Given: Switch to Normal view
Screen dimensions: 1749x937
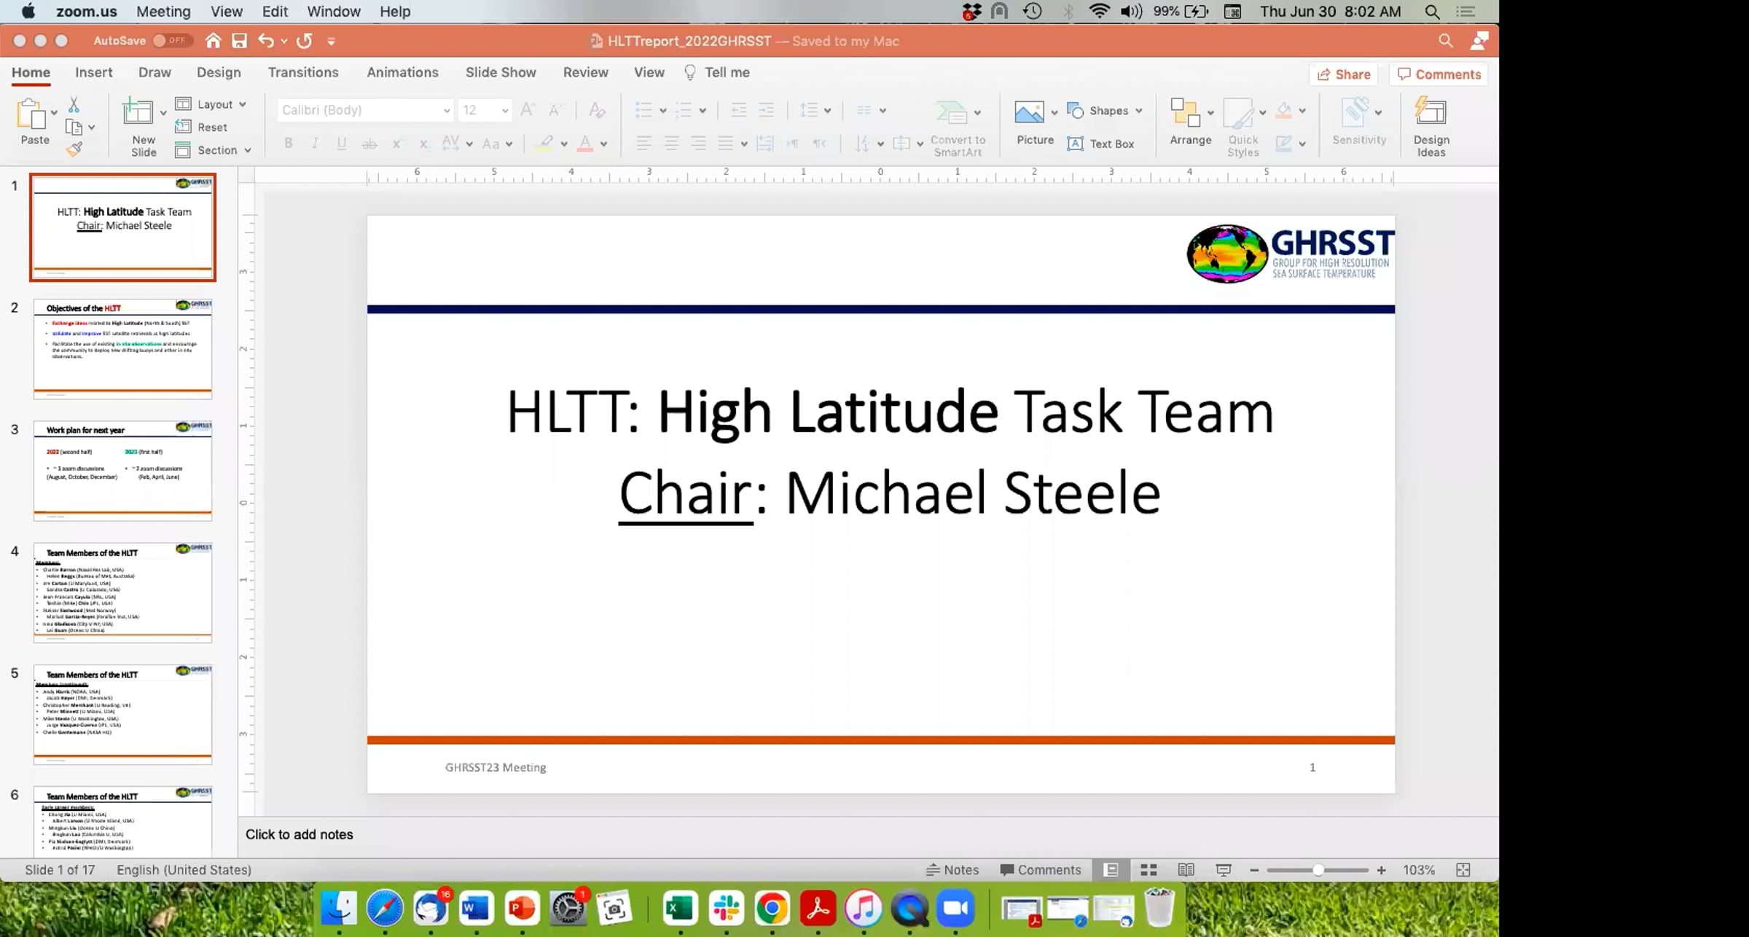Looking at the screenshot, I should click(1111, 870).
